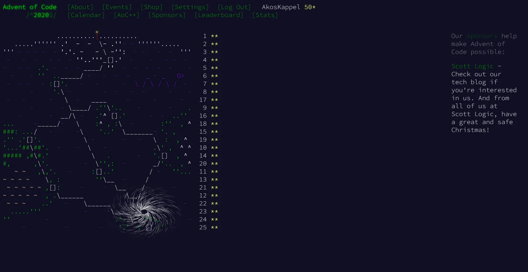
Task: Open Day 6 puzzle
Action: coord(111,76)
